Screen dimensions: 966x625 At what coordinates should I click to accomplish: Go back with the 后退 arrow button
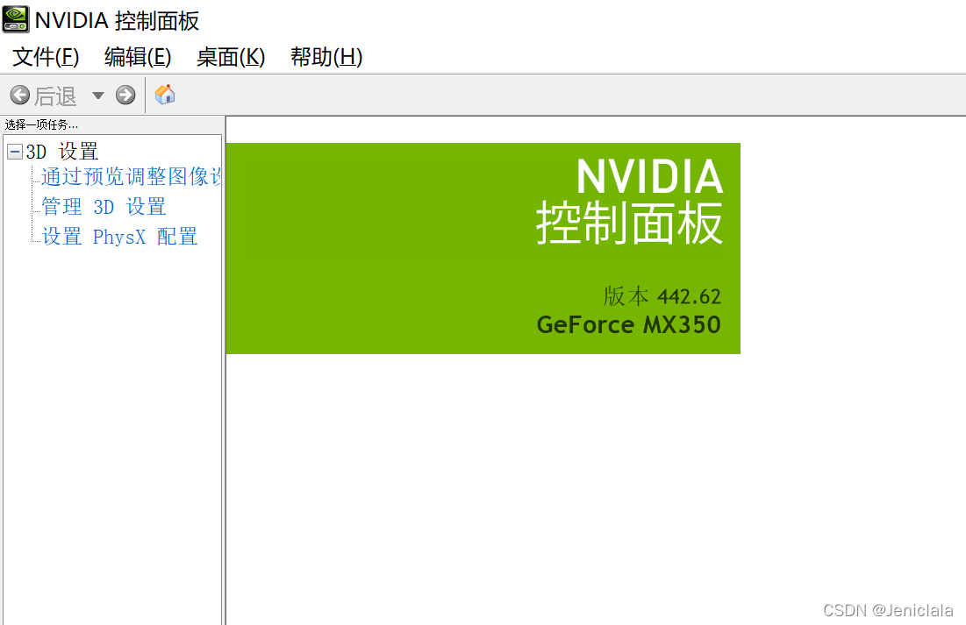[43, 96]
